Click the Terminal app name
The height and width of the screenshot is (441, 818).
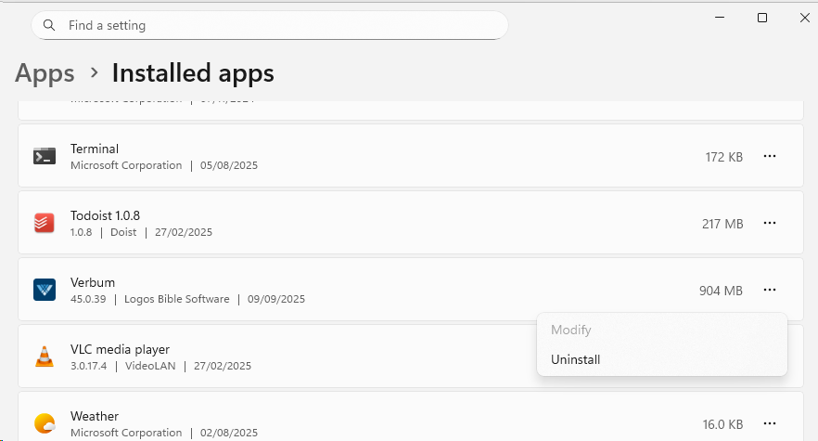(x=95, y=149)
